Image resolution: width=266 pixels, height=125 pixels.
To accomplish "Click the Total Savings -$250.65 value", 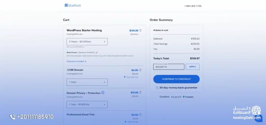I will (x=195, y=44).
